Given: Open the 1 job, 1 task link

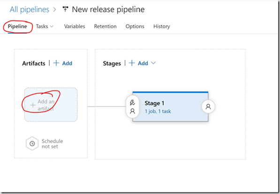Looking at the screenshot, I should [158, 112].
